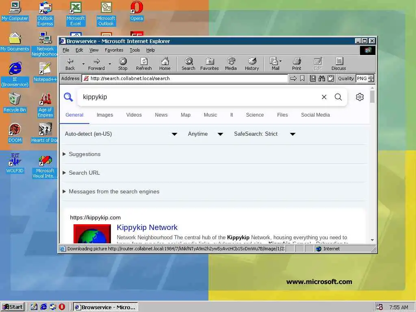The height and width of the screenshot is (312, 416).
Task: Click the Go arrow next to address bar
Action: 293,78
